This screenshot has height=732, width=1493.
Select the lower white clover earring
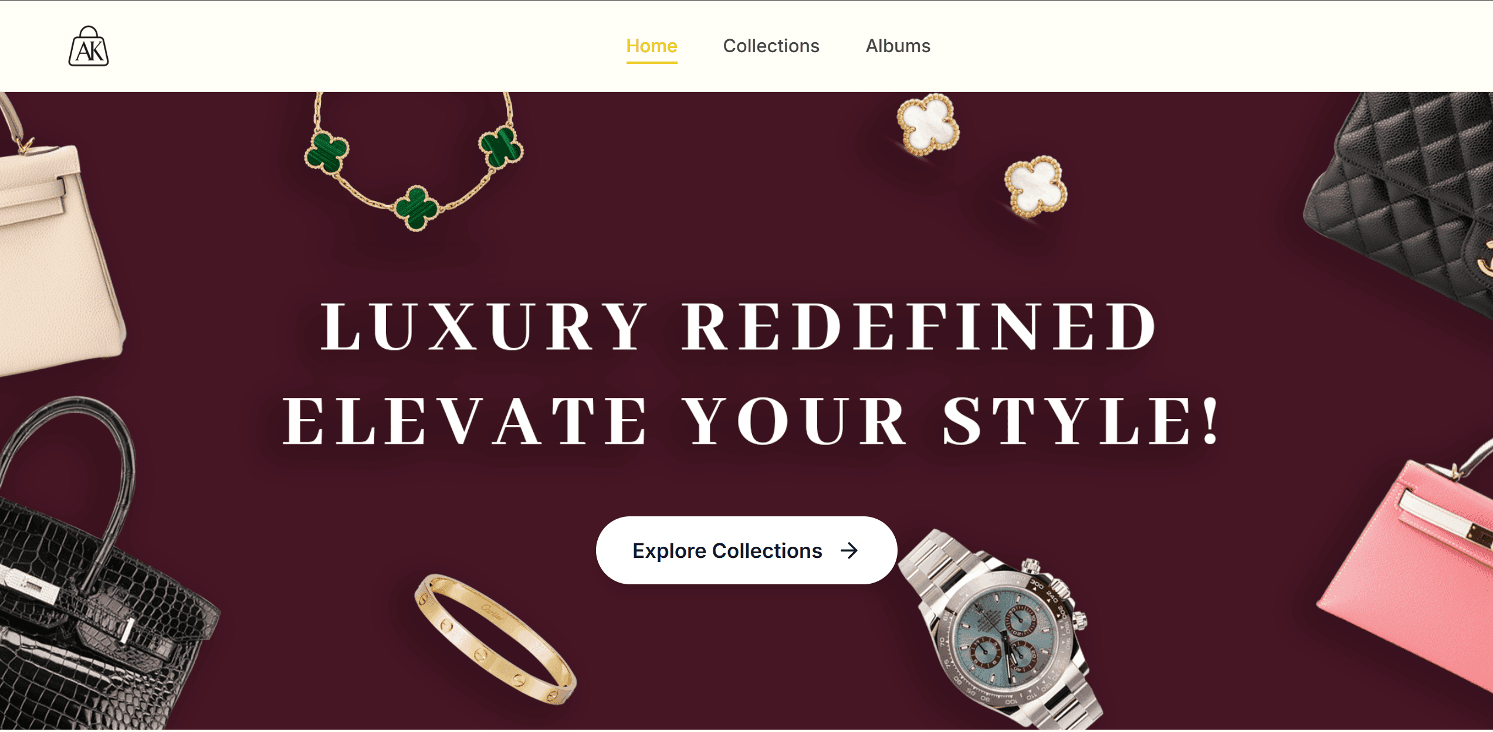[x=1036, y=186]
